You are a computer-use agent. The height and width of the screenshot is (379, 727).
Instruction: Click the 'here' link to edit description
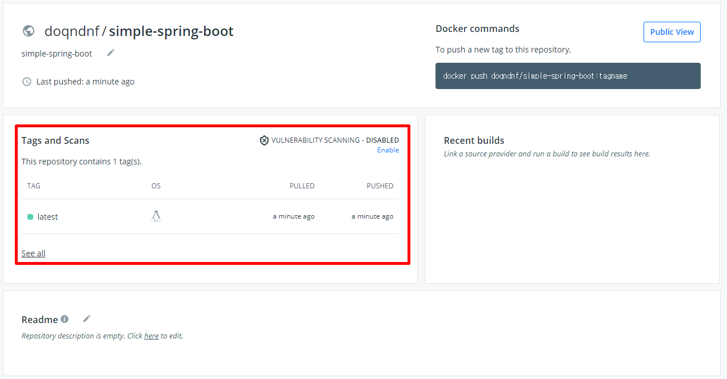pyautogui.click(x=151, y=336)
